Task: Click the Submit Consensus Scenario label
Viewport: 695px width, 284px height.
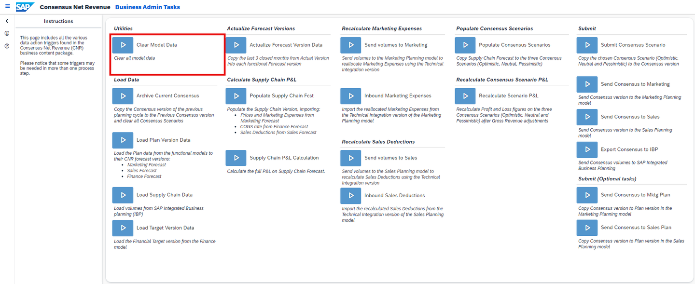Action: pos(633,45)
